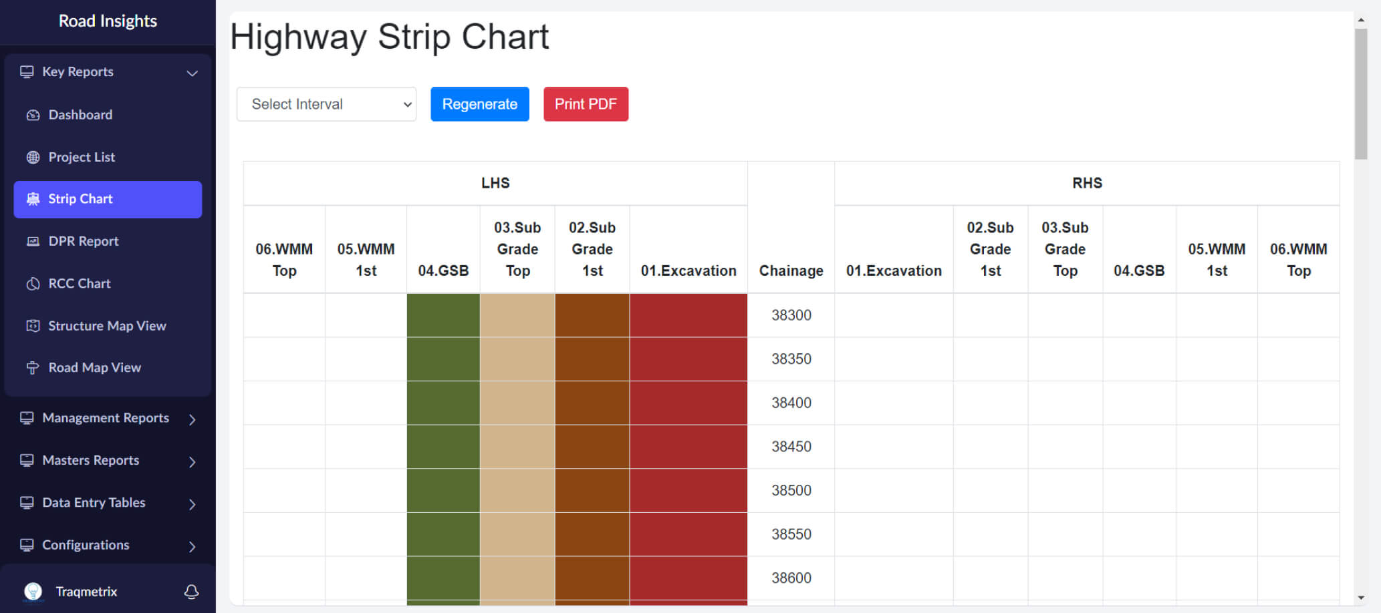Open Project List via its globe icon

33,156
